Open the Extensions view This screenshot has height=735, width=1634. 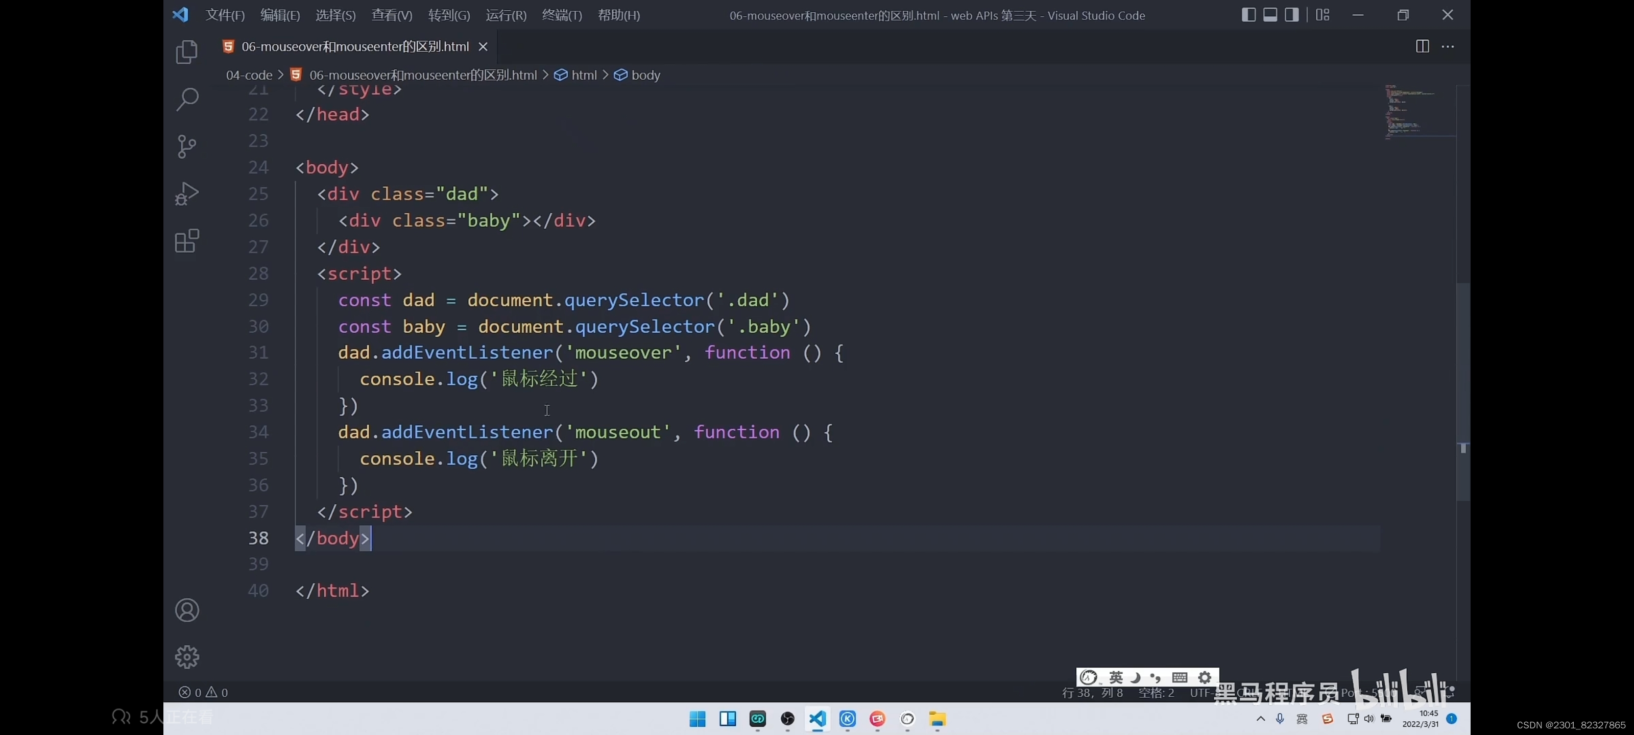pos(186,241)
